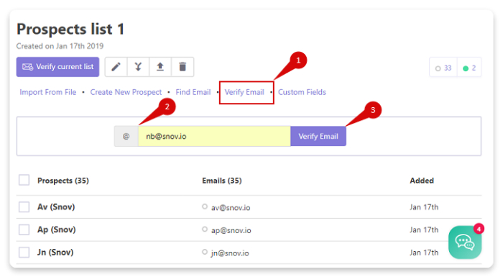503x277 pixels.
Task: Click the merge lists arrow icon
Action: tap(138, 67)
